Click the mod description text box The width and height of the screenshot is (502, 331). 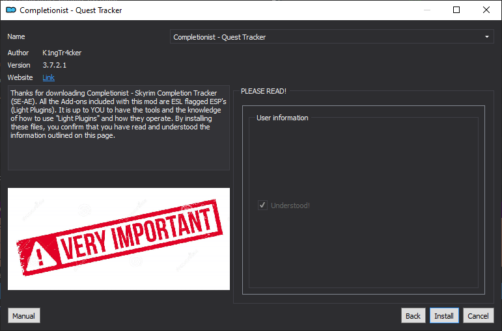click(x=119, y=127)
